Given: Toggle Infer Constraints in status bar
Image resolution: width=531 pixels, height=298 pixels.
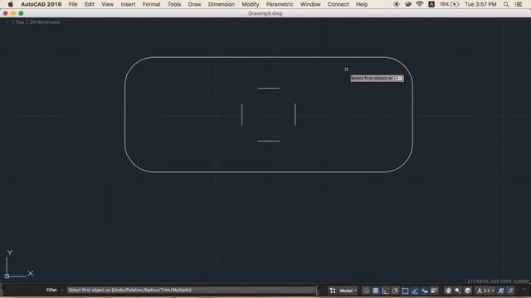Looking at the screenshot, I should pyautogui.click(x=366, y=291).
